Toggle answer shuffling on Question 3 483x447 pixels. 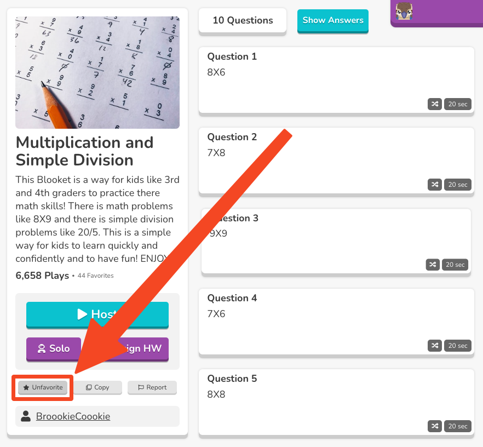pyautogui.click(x=433, y=264)
